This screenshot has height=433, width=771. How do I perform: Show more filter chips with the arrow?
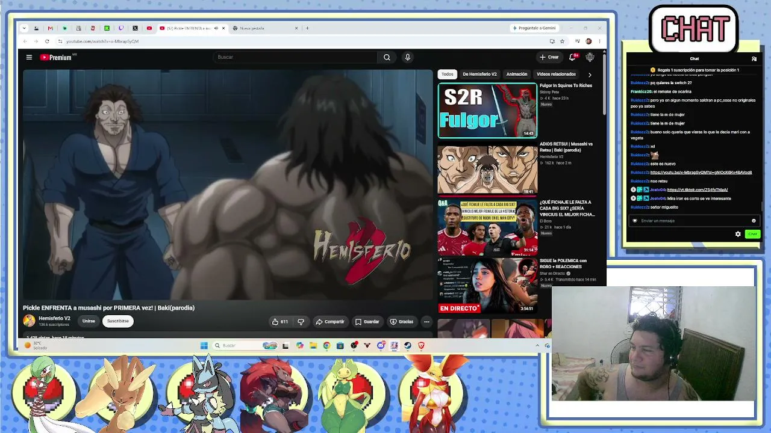590,75
